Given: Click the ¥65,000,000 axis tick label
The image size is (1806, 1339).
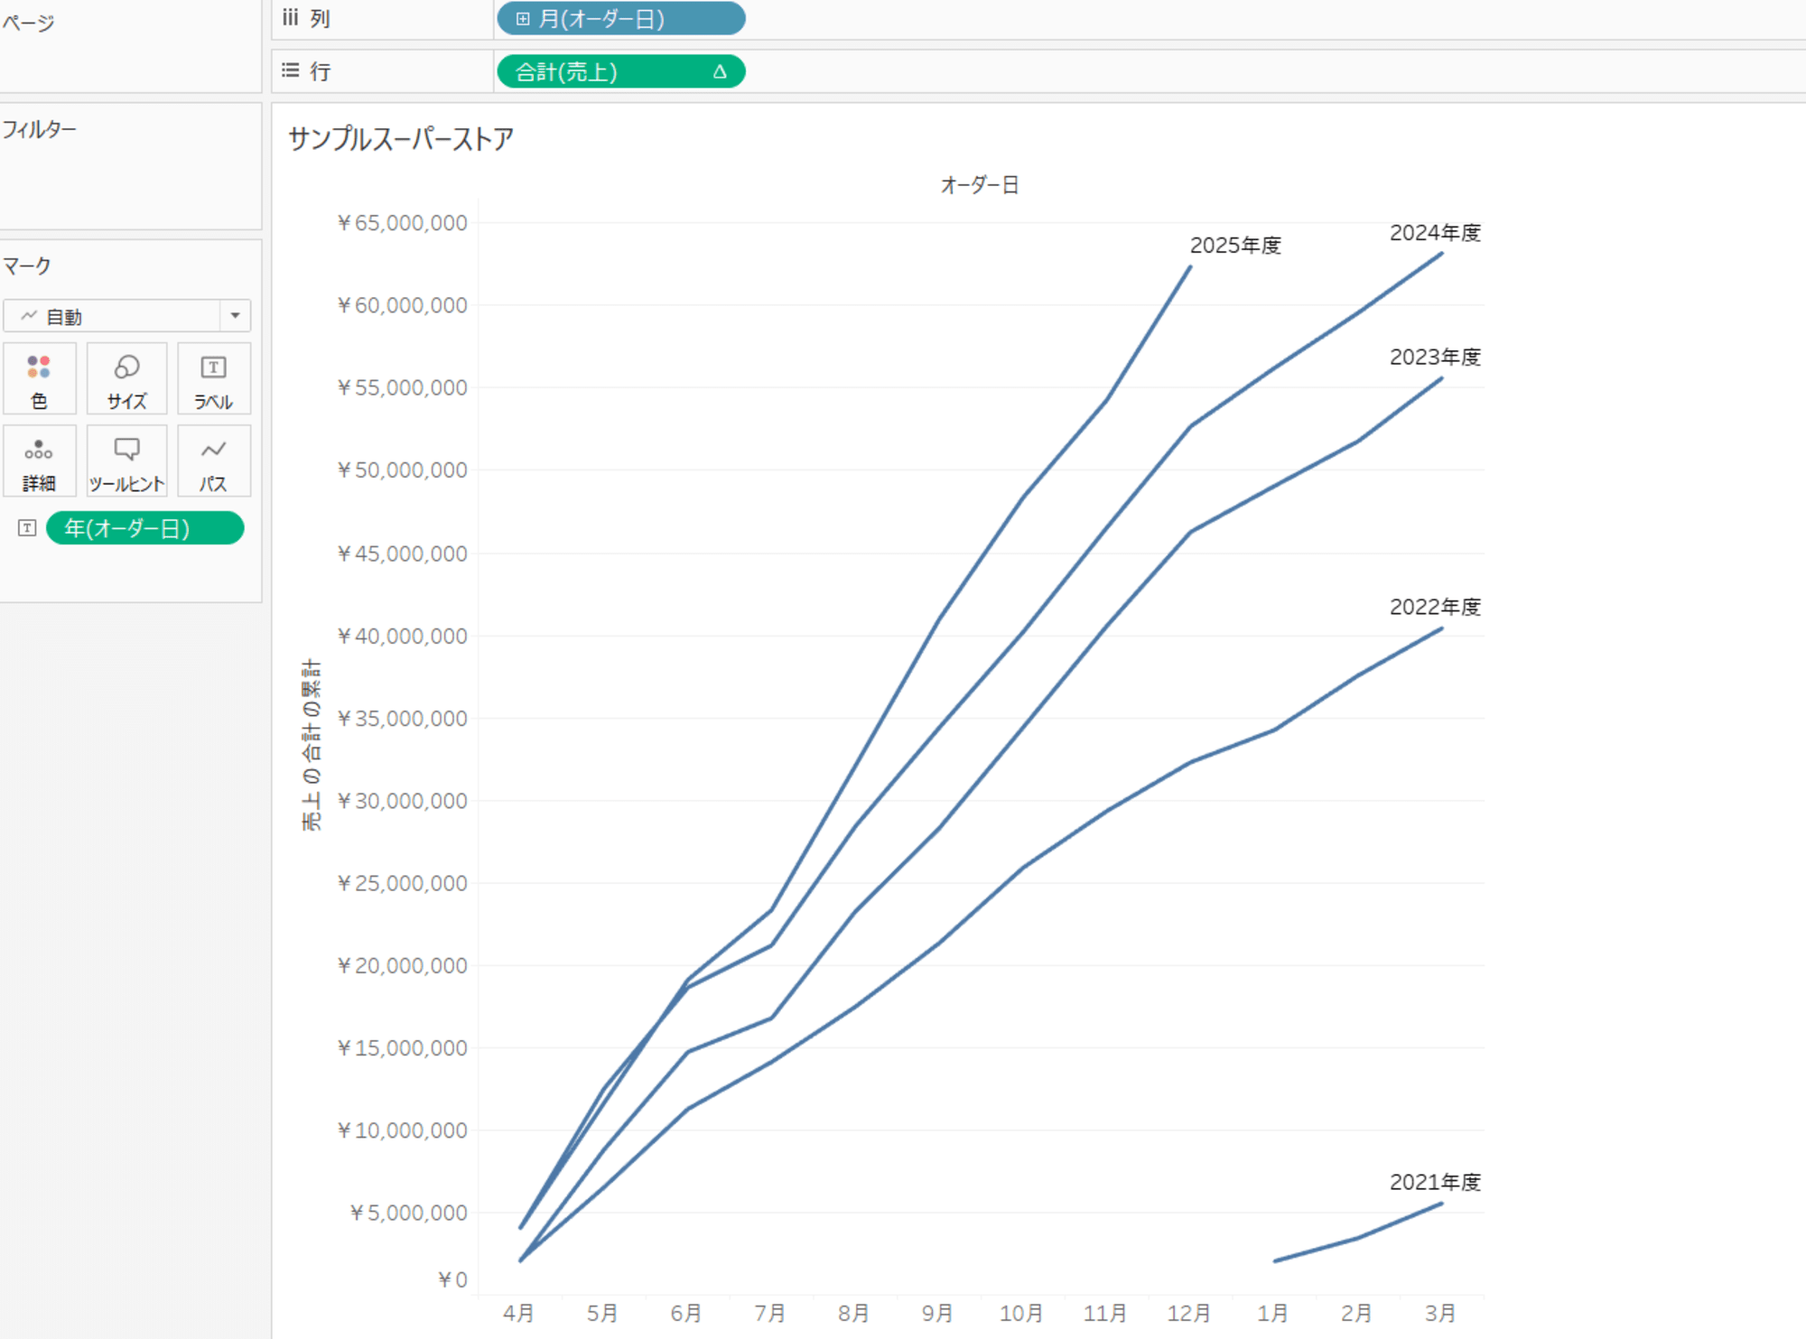Looking at the screenshot, I should pyautogui.click(x=402, y=223).
